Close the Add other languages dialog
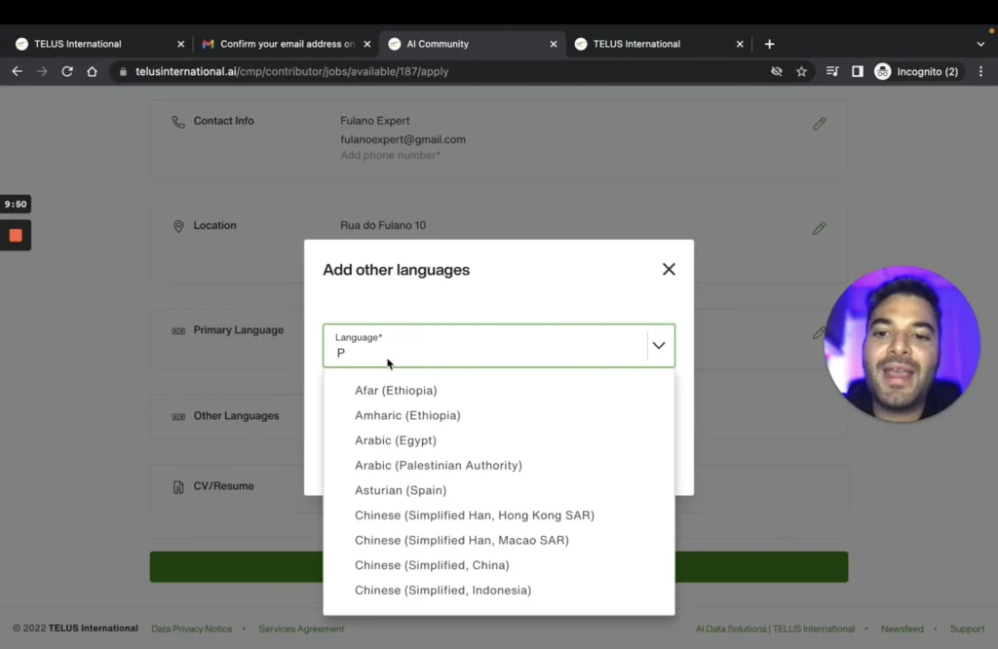998x649 pixels. pos(669,270)
